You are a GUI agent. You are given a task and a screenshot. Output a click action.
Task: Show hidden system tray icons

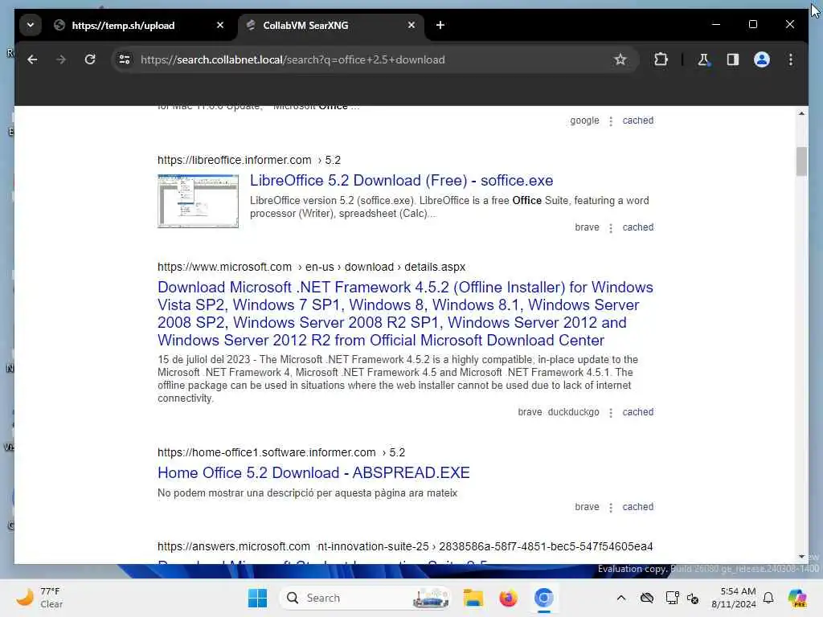[x=621, y=598]
